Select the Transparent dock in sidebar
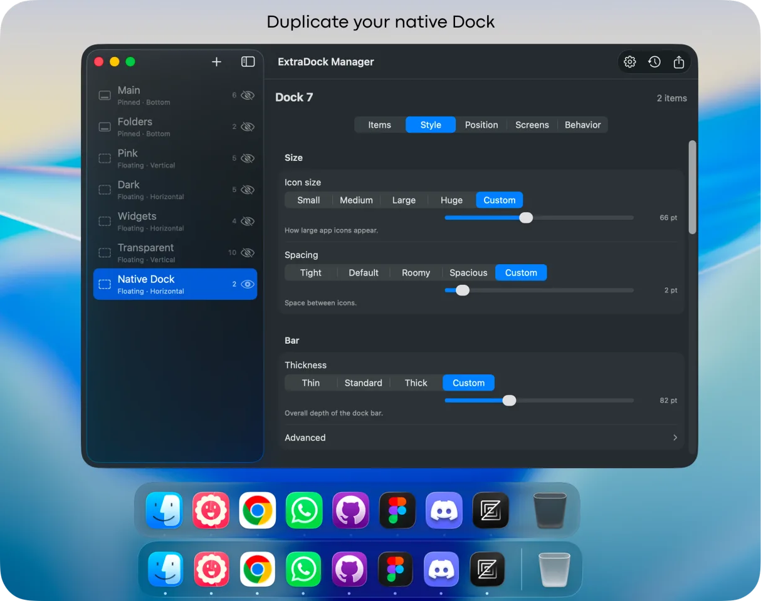This screenshot has width=761, height=601. (175, 252)
